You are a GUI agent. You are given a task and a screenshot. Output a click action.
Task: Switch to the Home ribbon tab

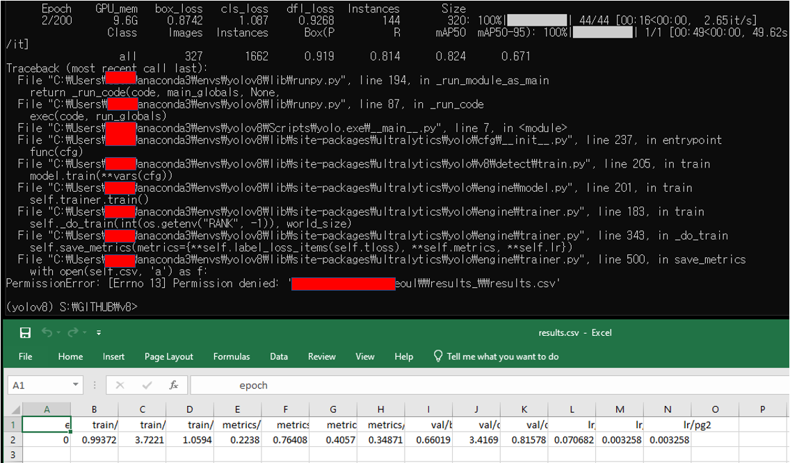click(x=70, y=356)
